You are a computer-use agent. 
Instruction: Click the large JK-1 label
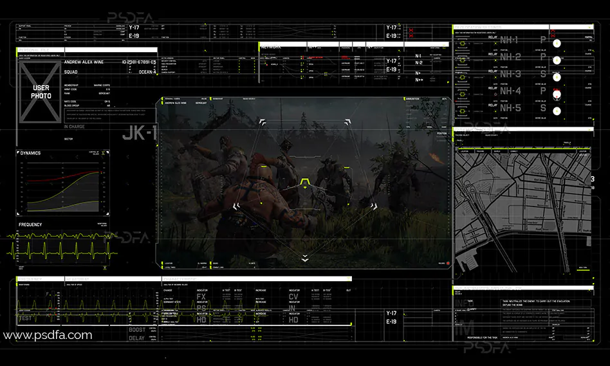click(x=139, y=134)
